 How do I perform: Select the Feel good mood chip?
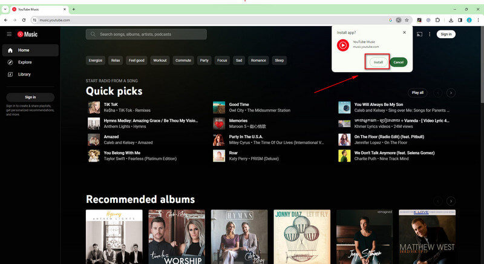[x=137, y=61]
